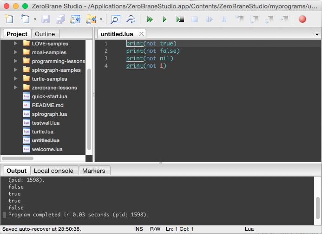Switch to the Project tab
Viewport: 322px width, 234px height.
17,34
